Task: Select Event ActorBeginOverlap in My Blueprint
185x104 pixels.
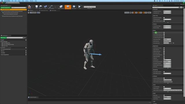Action: point(8,44)
